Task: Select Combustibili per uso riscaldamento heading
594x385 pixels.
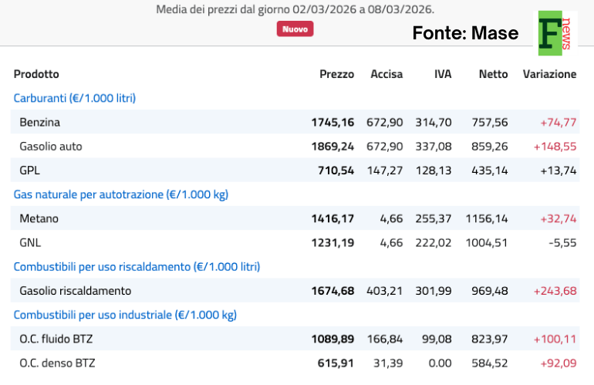Action: (137, 266)
